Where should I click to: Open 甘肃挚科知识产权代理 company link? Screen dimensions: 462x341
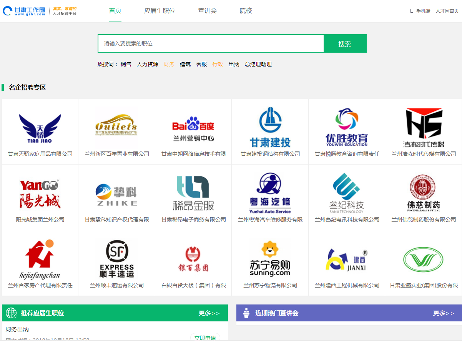click(x=117, y=220)
